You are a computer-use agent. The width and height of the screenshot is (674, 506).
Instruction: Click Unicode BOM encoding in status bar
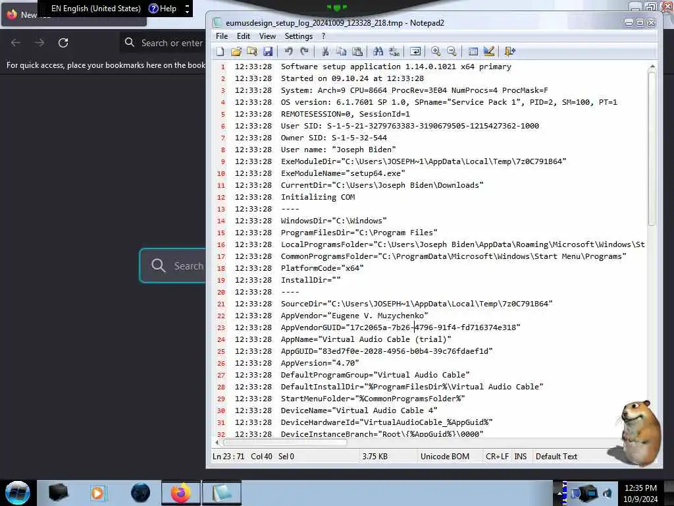point(445,457)
